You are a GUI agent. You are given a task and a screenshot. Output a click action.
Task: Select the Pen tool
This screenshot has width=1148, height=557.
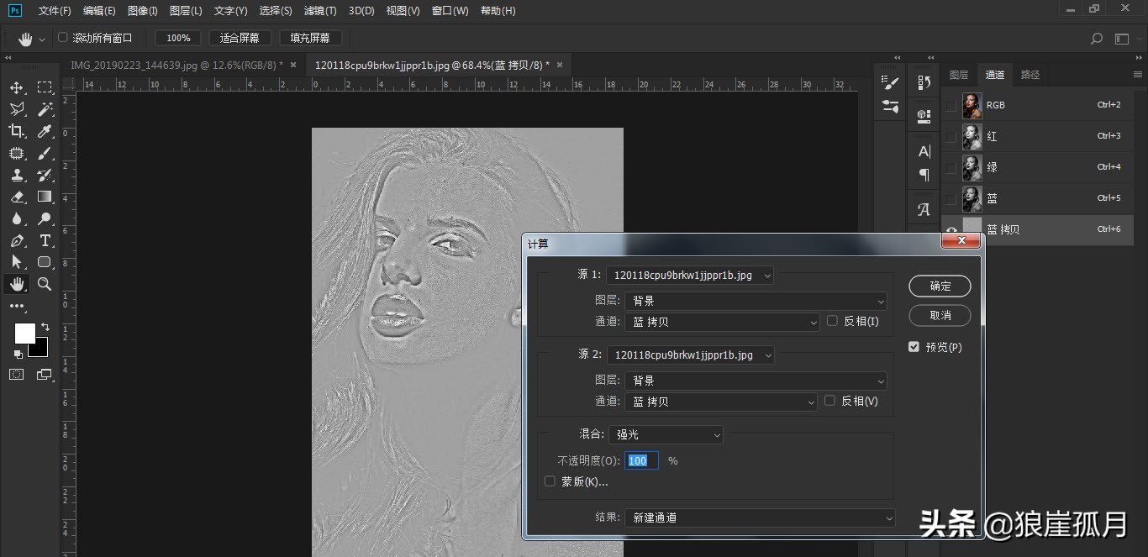coord(17,240)
